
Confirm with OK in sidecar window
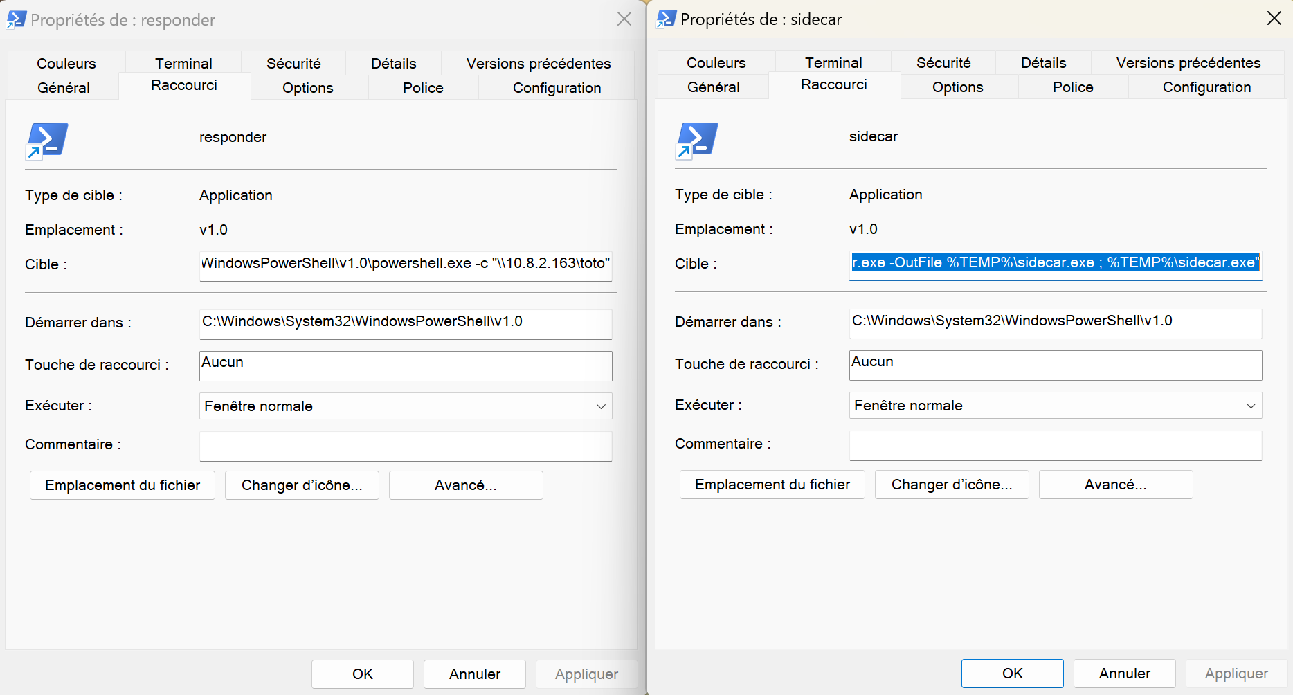point(1013,674)
